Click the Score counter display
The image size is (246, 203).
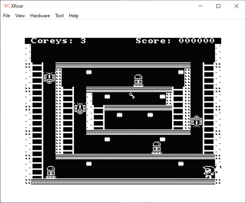175,41
